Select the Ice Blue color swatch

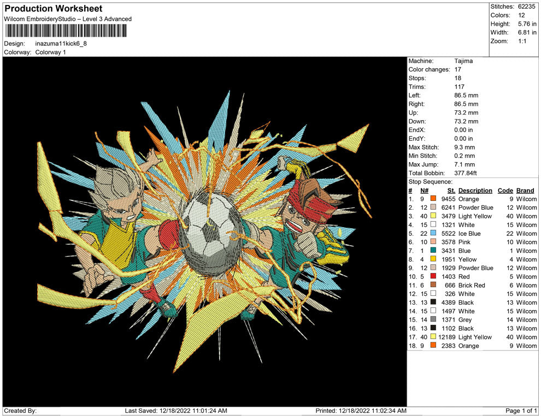pos(433,234)
